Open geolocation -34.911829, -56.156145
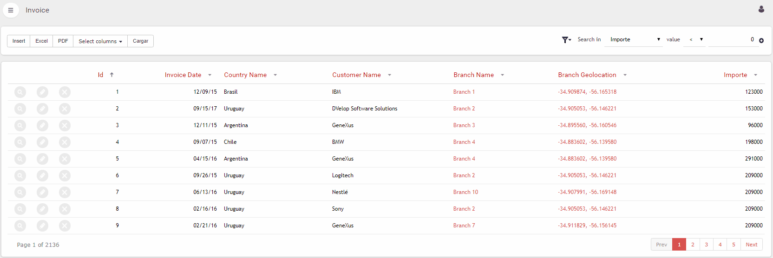This screenshot has height=258, width=773. (587, 226)
